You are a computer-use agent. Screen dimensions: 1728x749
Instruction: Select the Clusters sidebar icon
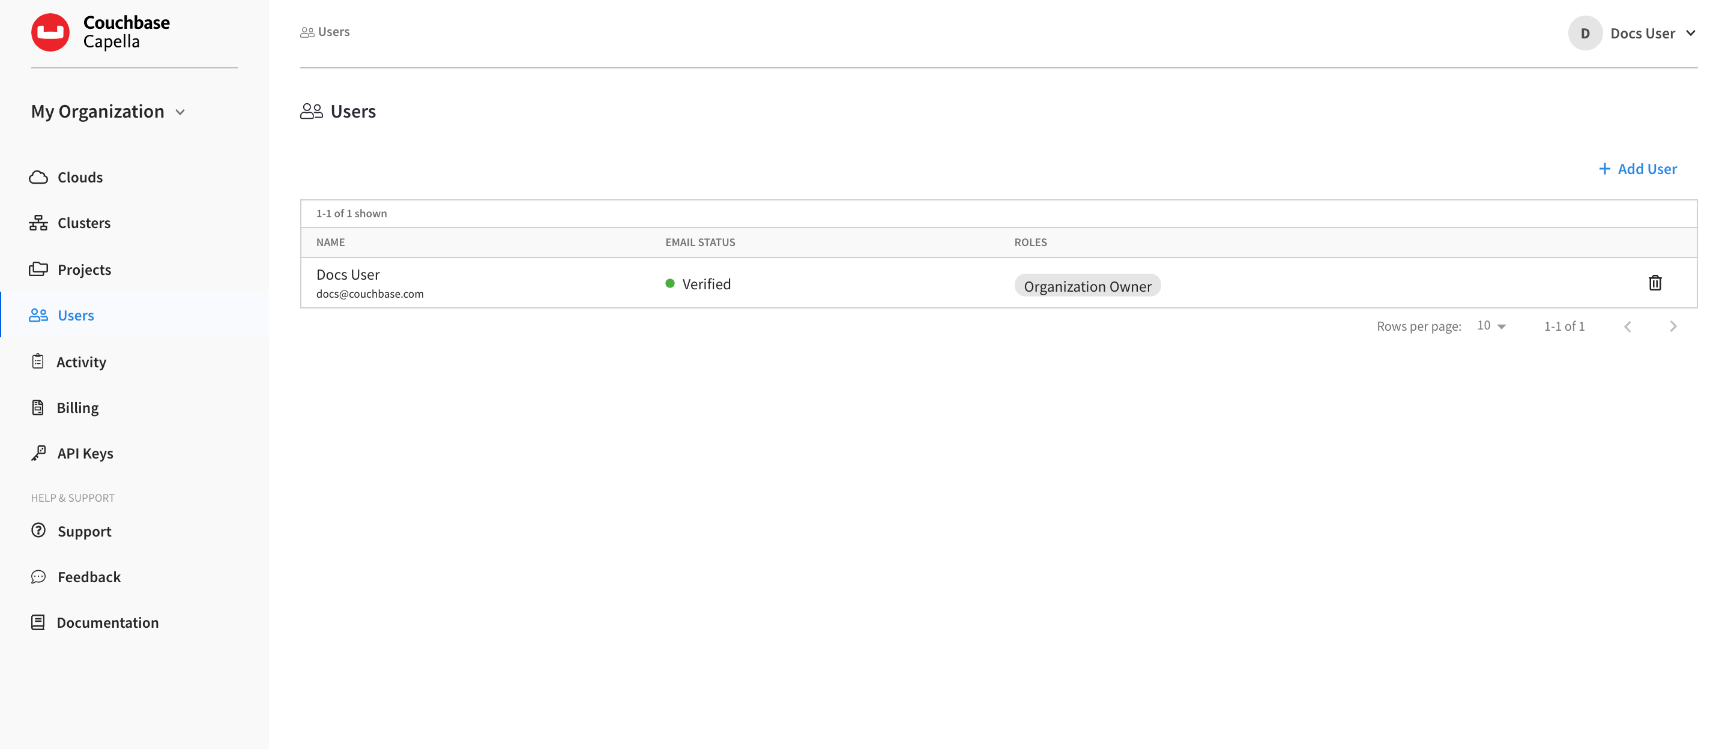click(x=38, y=223)
